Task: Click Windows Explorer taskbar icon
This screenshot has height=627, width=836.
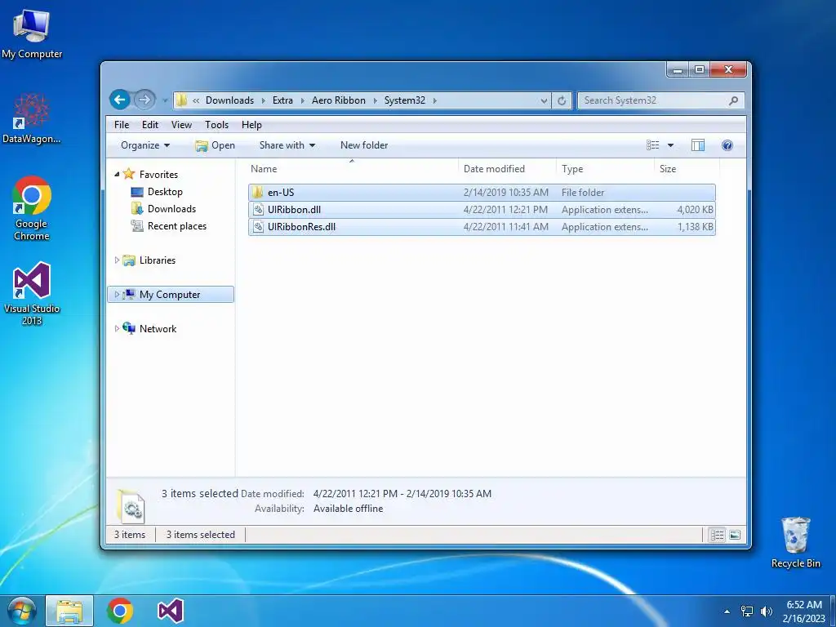Action: coord(69,611)
